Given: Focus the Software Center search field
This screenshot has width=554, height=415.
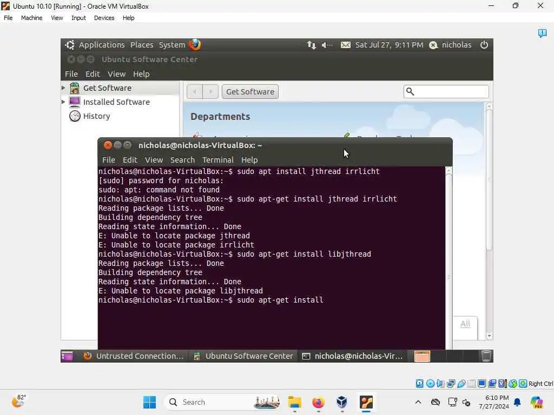Looking at the screenshot, I should pos(446,91).
